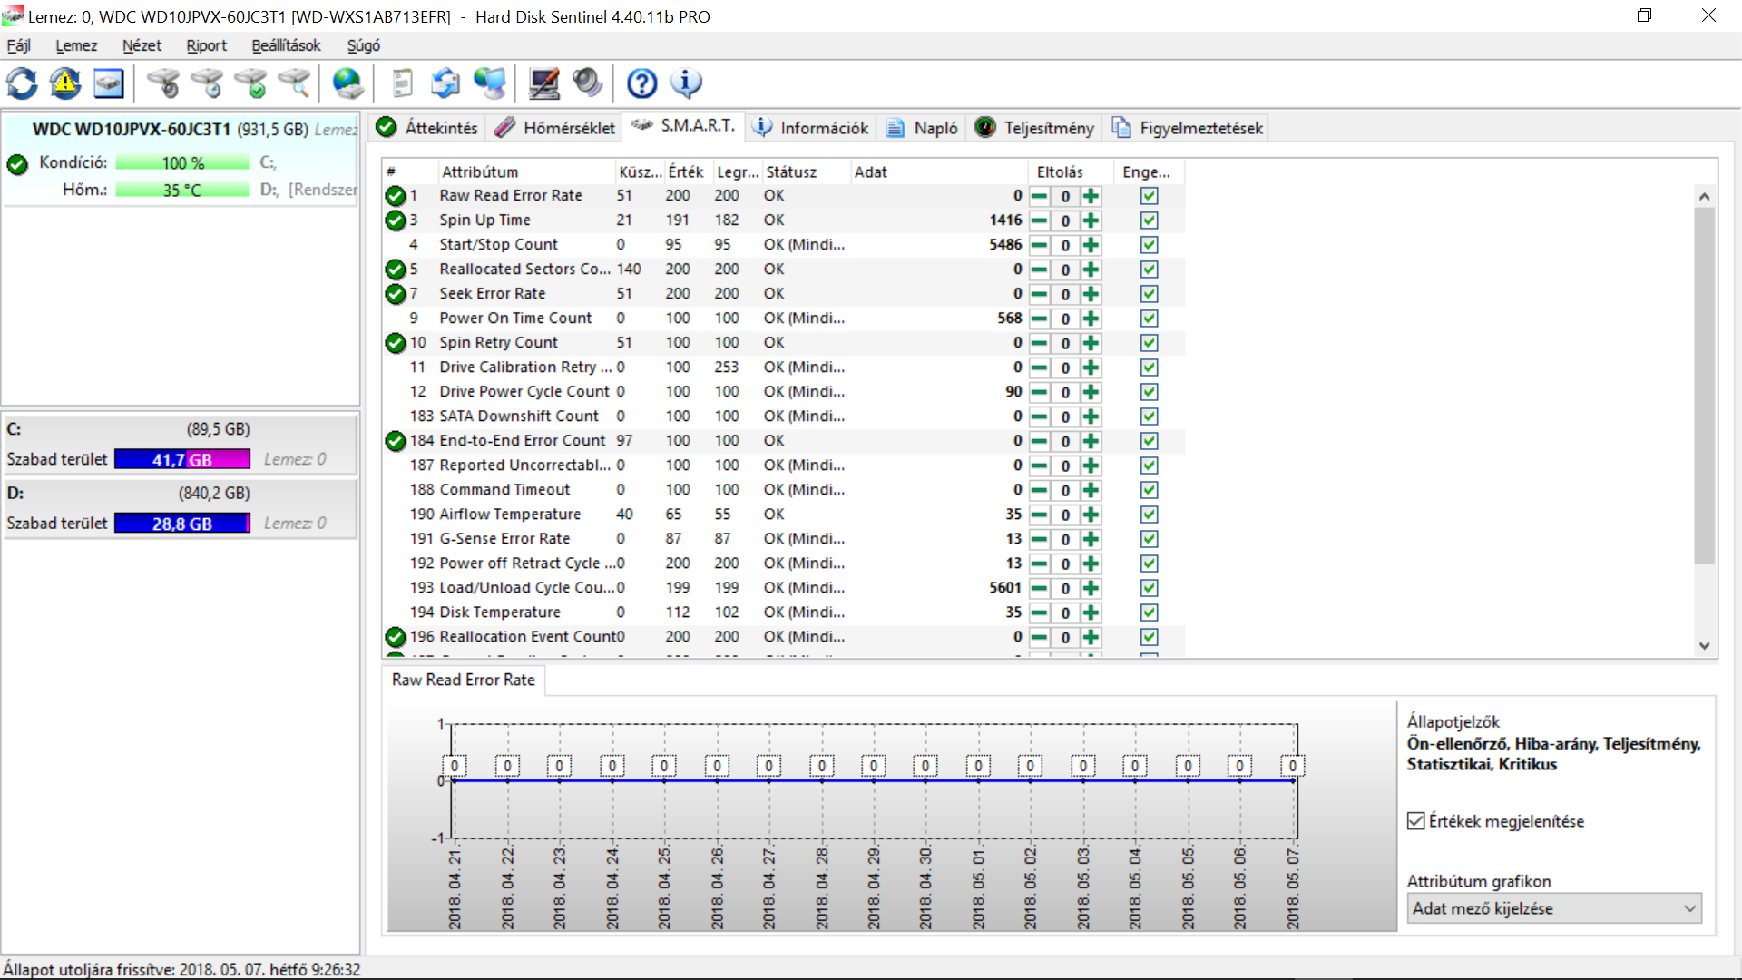This screenshot has width=1742, height=980.
Task: Run the disk test with green check icon
Action: [x=251, y=83]
